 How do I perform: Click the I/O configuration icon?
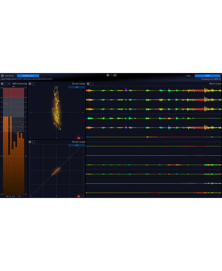115,75
